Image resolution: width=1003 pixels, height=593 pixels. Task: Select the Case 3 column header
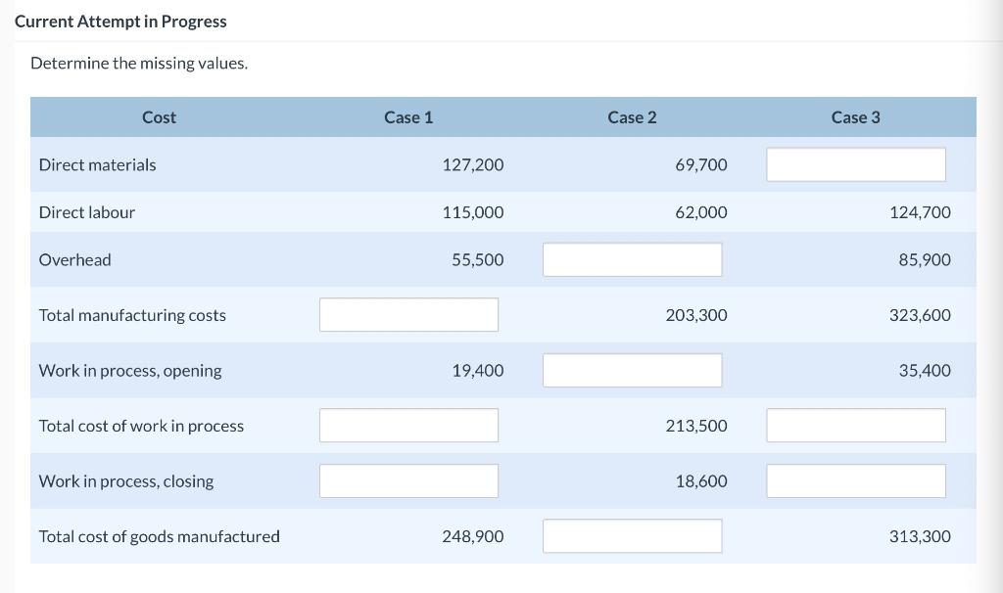click(x=855, y=116)
